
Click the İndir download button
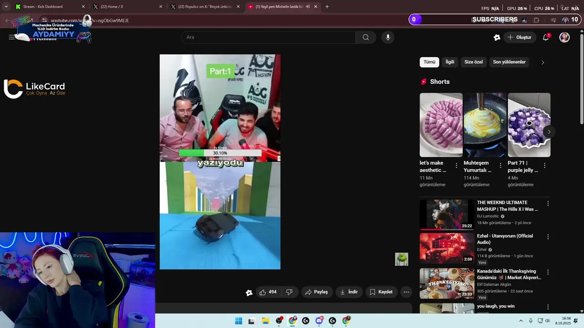point(349,292)
